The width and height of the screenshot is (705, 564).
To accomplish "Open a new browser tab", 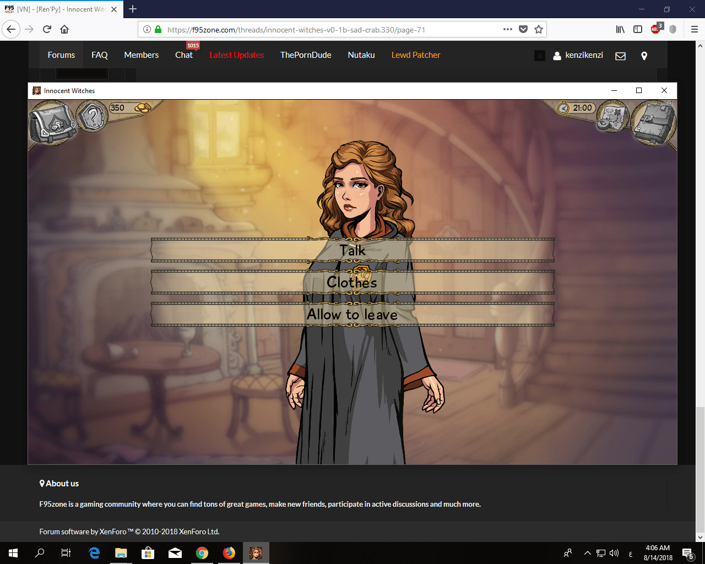I will 133,9.
